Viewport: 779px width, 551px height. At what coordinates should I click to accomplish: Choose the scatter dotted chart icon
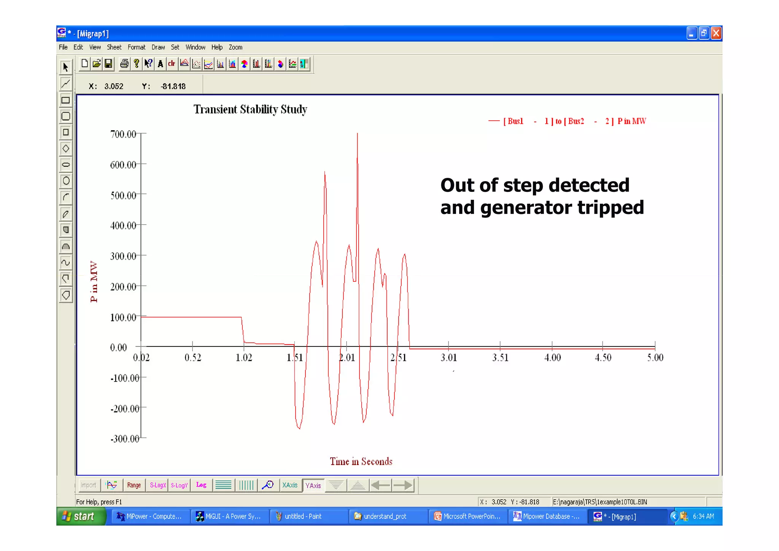click(x=196, y=64)
